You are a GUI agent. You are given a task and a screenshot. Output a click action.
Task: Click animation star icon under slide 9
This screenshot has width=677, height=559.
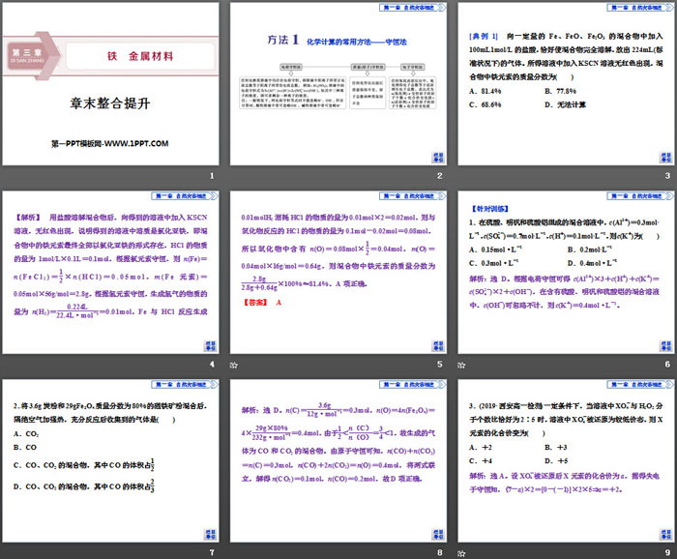click(x=462, y=551)
